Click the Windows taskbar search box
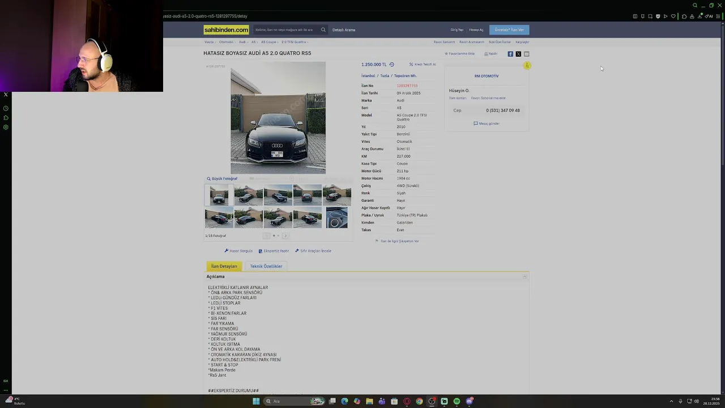The width and height of the screenshot is (725, 408). click(x=294, y=401)
